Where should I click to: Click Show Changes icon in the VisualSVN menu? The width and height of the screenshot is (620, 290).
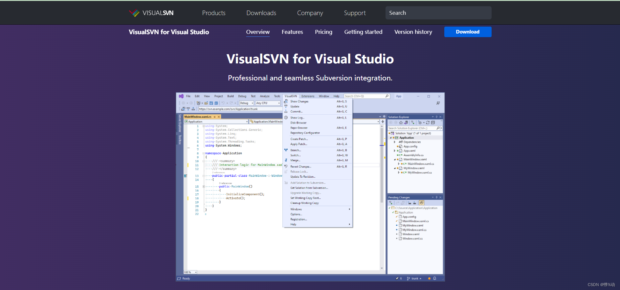(286, 101)
